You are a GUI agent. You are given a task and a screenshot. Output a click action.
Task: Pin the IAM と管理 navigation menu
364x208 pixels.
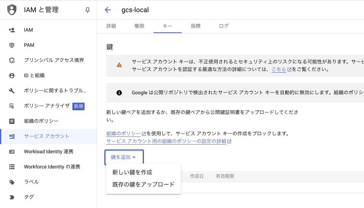[88, 10]
